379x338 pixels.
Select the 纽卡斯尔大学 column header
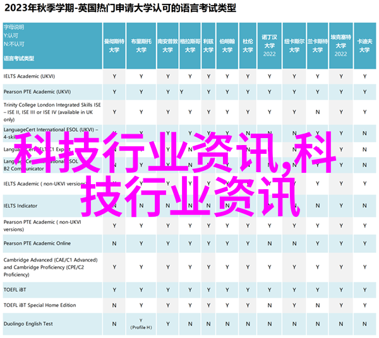click(294, 45)
